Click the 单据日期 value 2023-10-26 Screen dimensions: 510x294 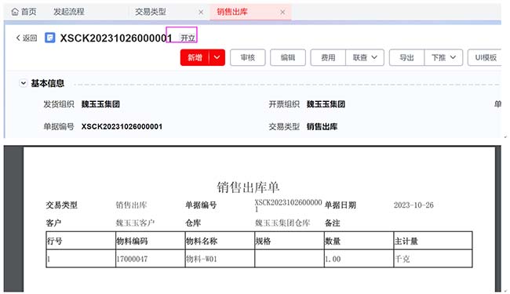413,205
